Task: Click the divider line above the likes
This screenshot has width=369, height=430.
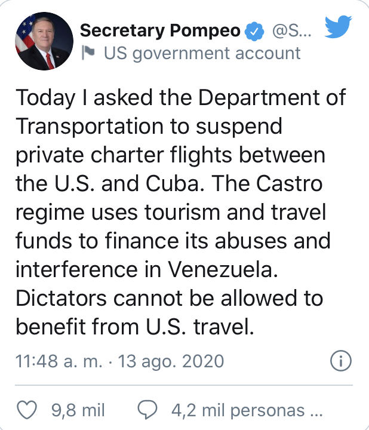Action: click(x=184, y=385)
